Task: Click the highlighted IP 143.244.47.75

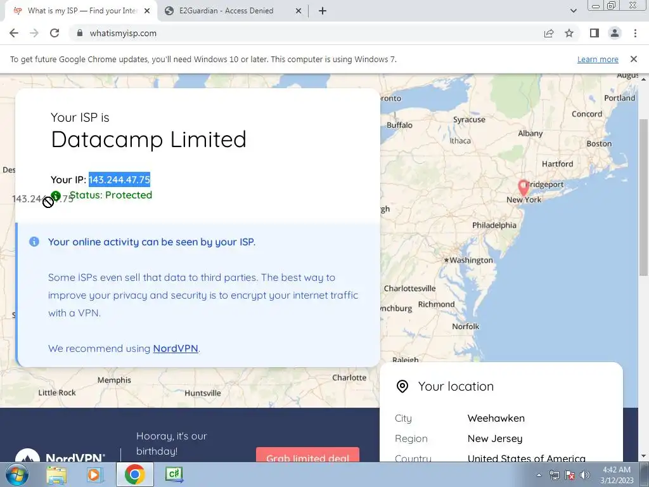Action: pos(119,179)
